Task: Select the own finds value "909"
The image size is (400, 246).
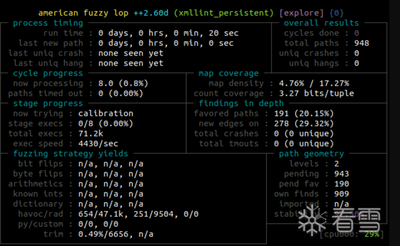Action: click(x=341, y=194)
